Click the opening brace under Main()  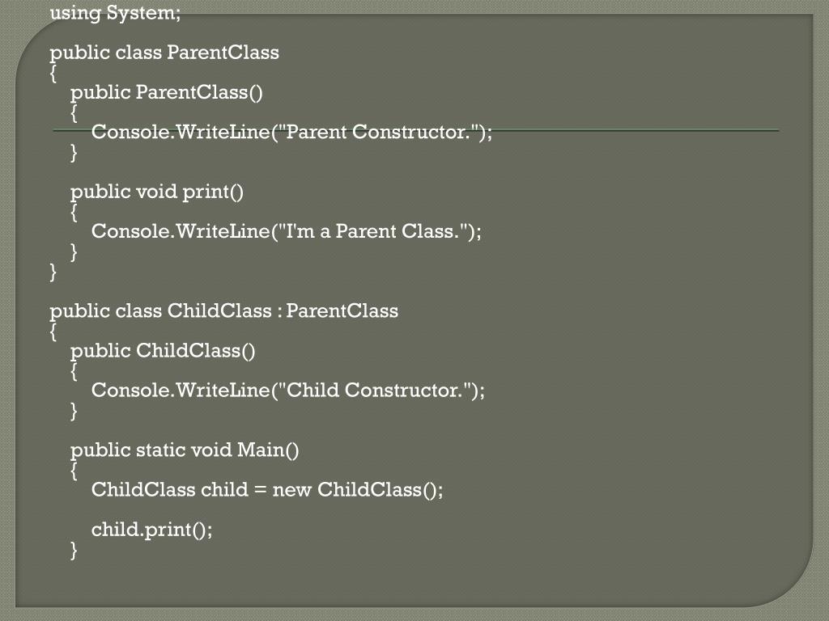coord(74,471)
